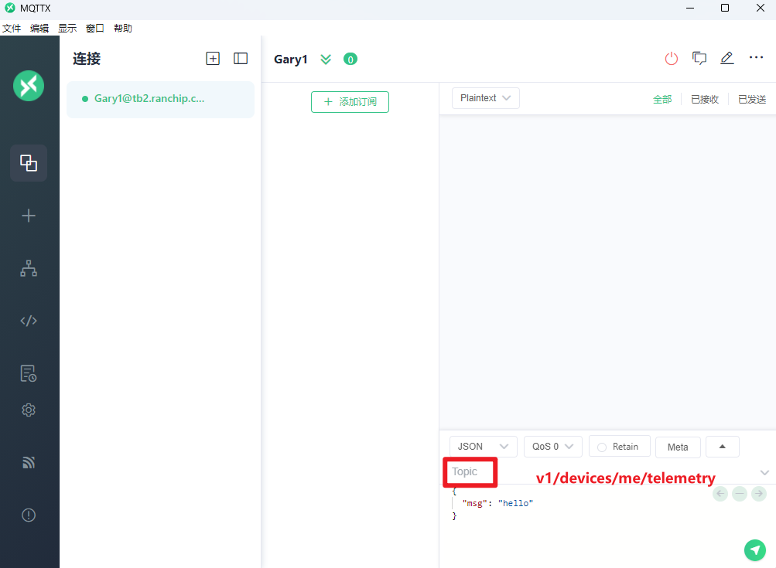
Task: Show 已接收 messages tab
Action: 705,100
